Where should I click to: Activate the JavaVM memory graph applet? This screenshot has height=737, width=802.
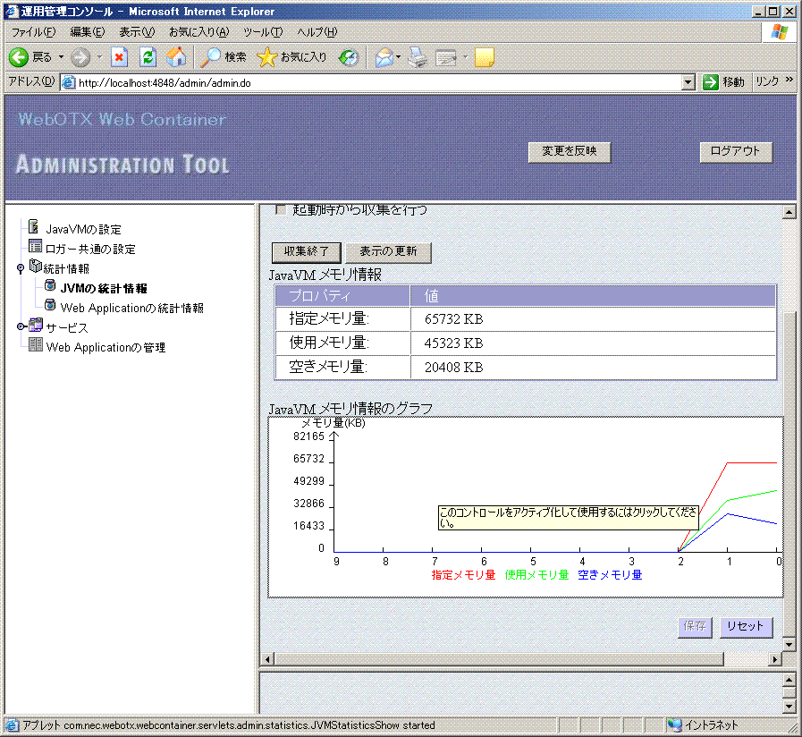click(526, 508)
